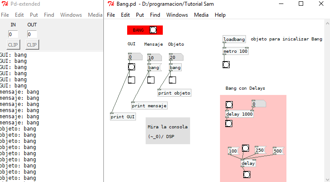Click the bang inside red BANG canvas
330x182 pixels.
click(153, 30)
